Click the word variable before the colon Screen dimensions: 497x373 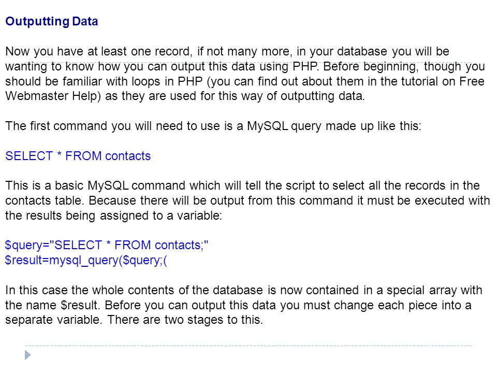coord(198,216)
